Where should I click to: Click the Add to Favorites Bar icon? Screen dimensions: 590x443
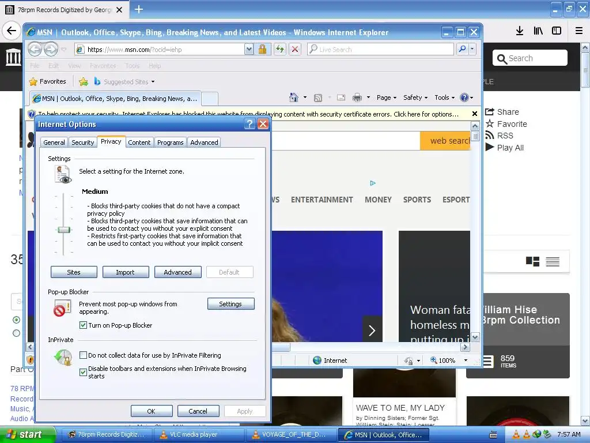84,81
